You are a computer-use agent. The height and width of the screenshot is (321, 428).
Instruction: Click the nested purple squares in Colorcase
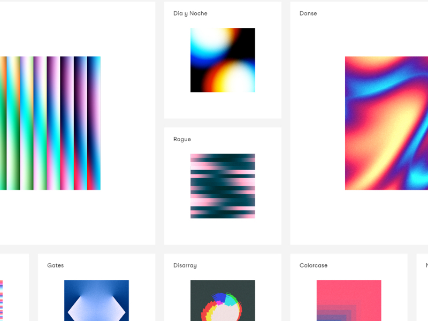(x=337, y=313)
